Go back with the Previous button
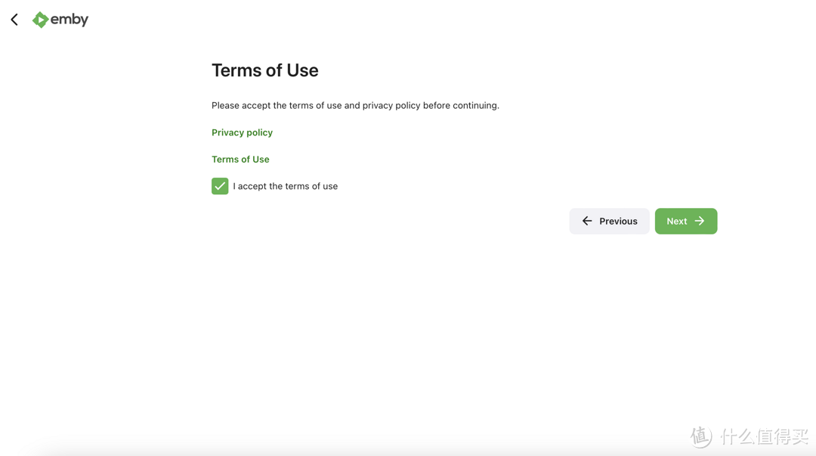The image size is (816, 456). (609, 221)
